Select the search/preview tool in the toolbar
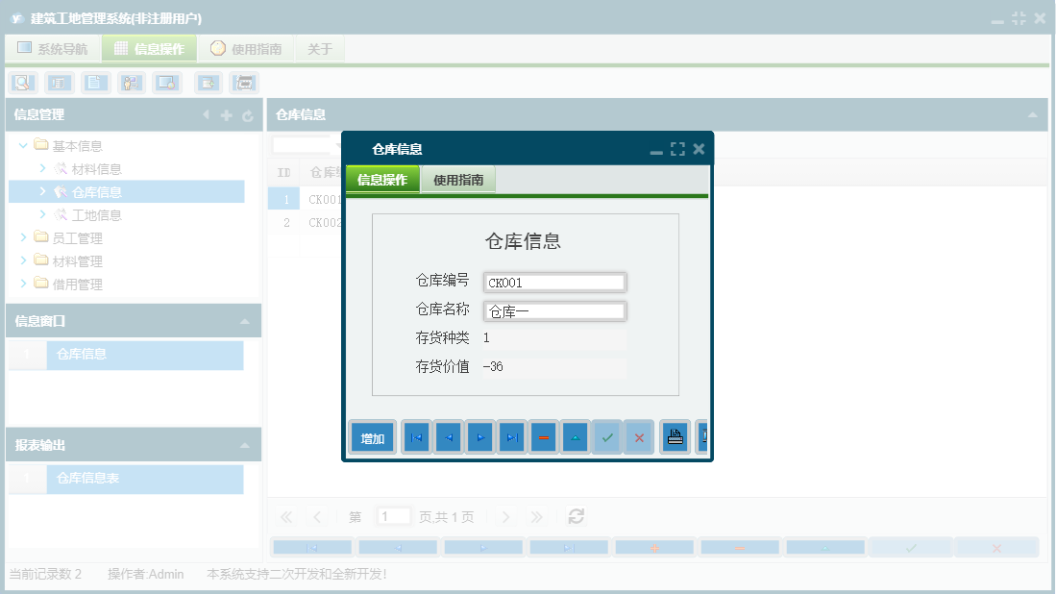Image resolution: width=1056 pixels, height=594 pixels. 22,83
